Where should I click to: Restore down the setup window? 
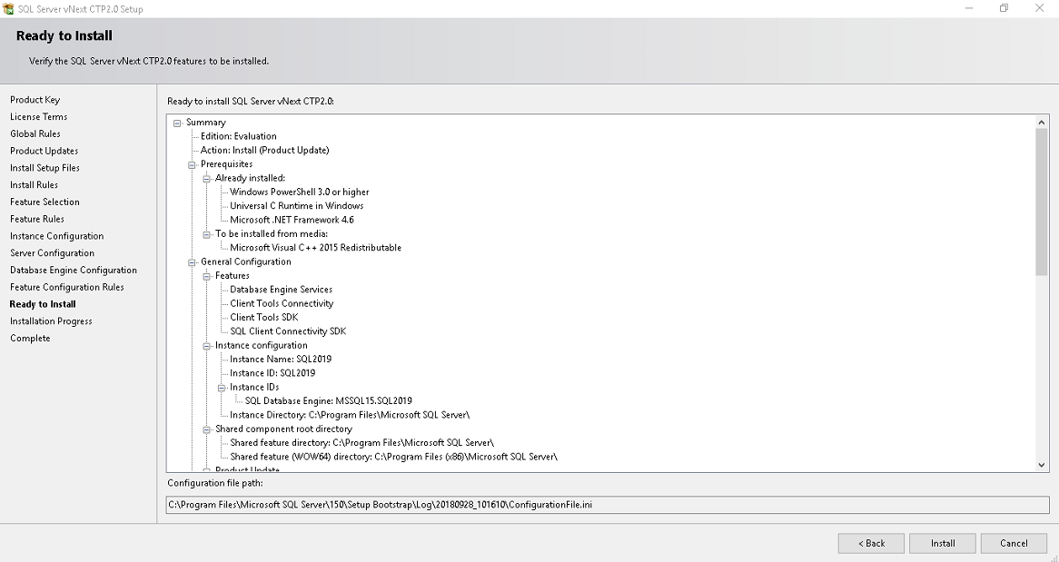pyautogui.click(x=1004, y=8)
